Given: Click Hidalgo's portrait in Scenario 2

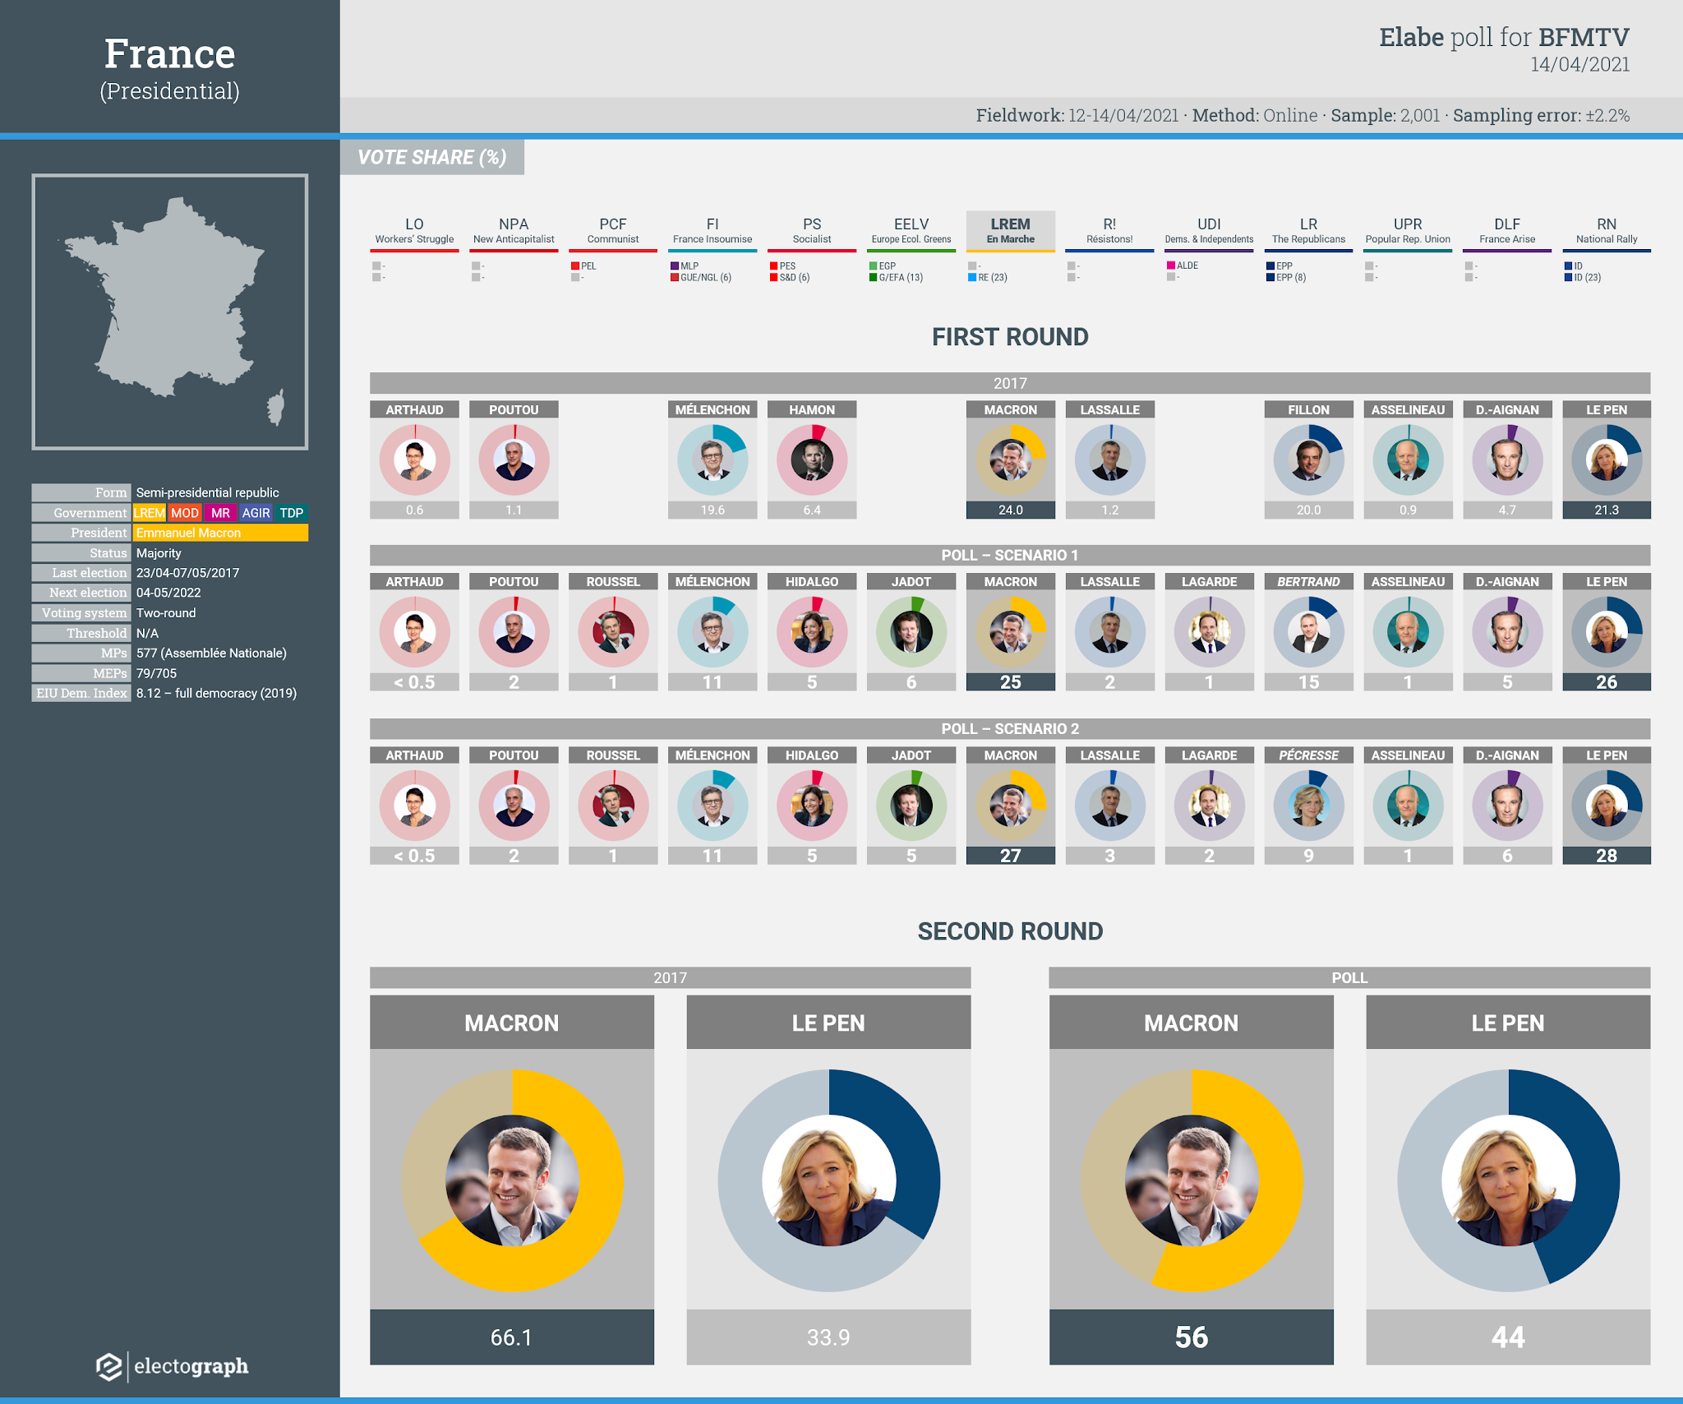Looking at the screenshot, I should 812,806.
